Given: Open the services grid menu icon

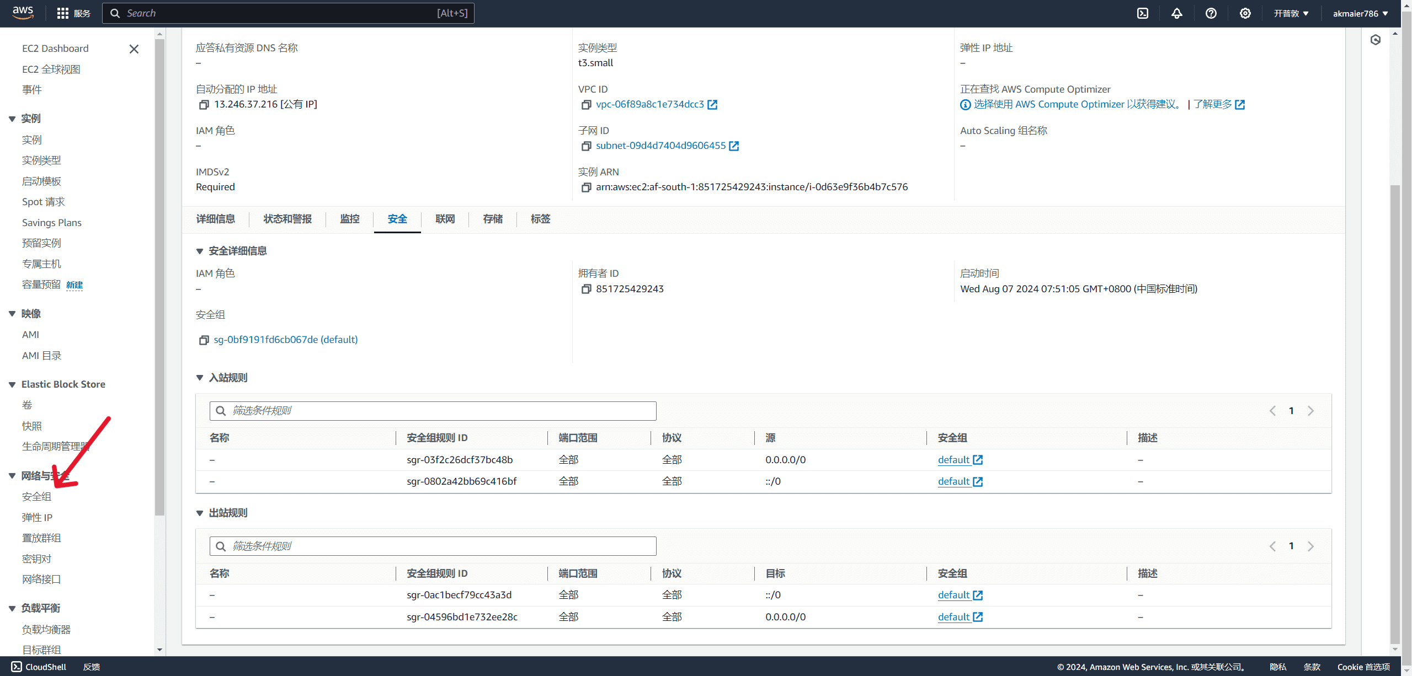Looking at the screenshot, I should pyautogui.click(x=63, y=13).
